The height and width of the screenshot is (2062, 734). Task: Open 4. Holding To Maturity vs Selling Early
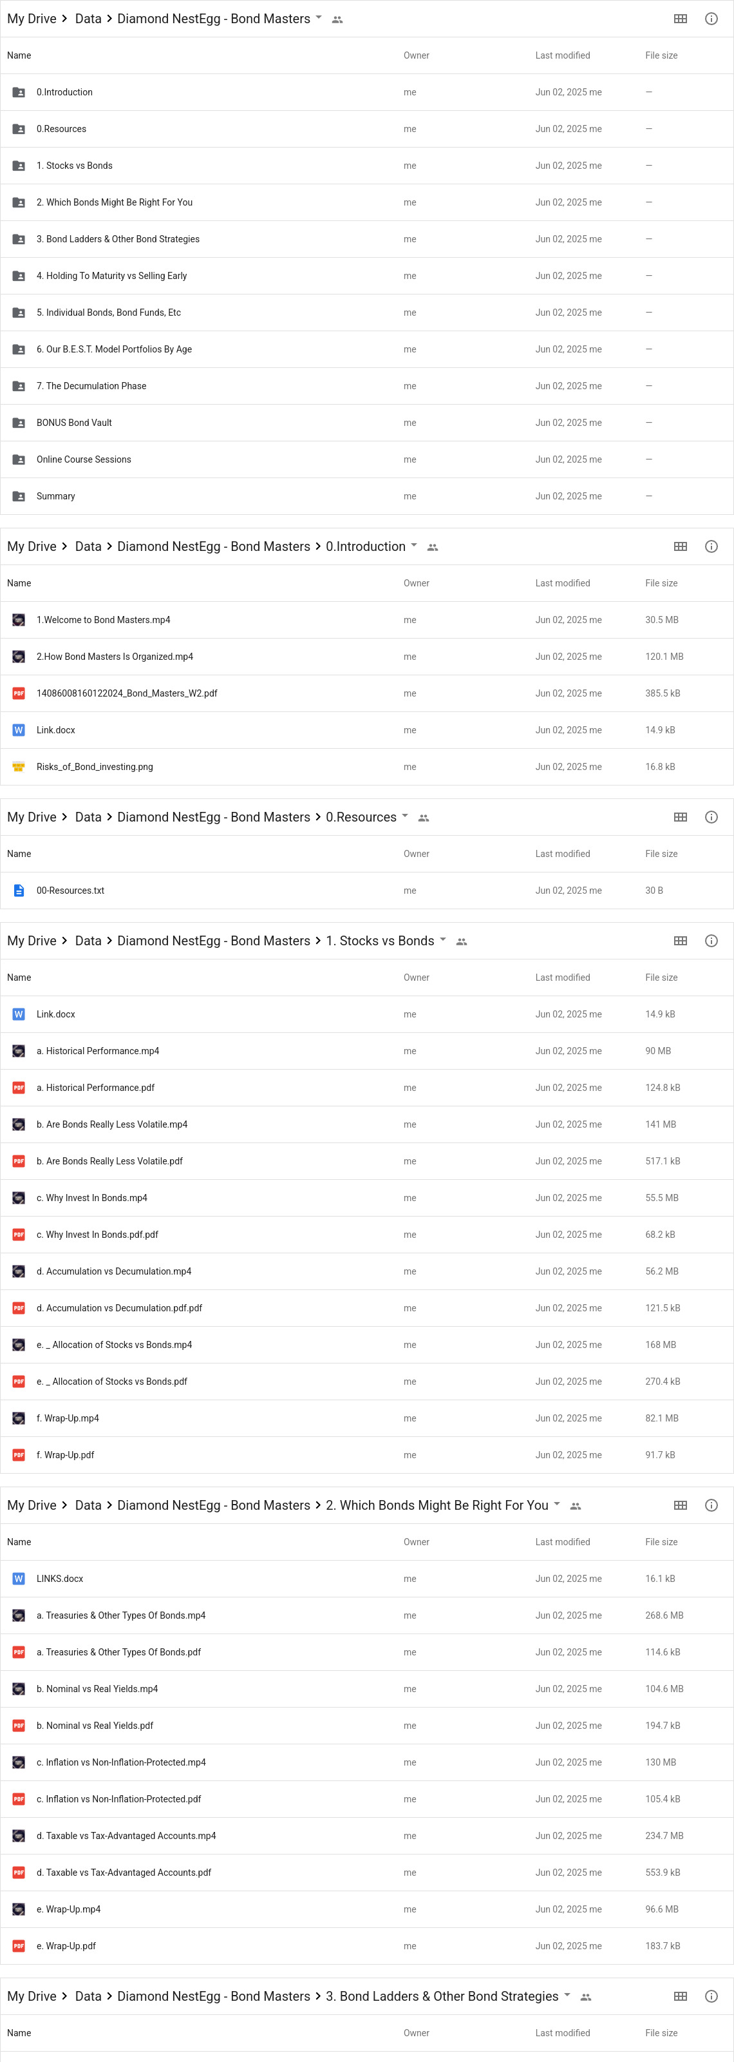pos(367,275)
